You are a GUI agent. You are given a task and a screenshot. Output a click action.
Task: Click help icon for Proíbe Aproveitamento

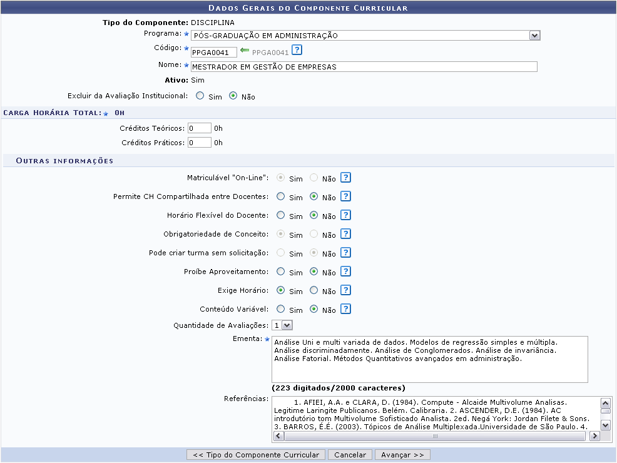click(345, 272)
